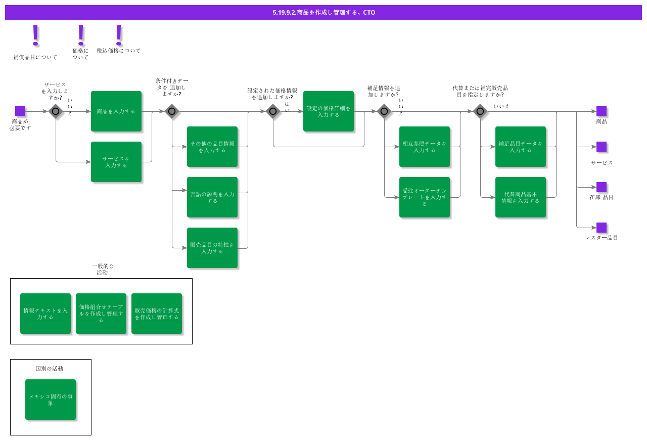647x440 pixels.
Task: Select the 商品が必要です start event square
Action: (20, 111)
